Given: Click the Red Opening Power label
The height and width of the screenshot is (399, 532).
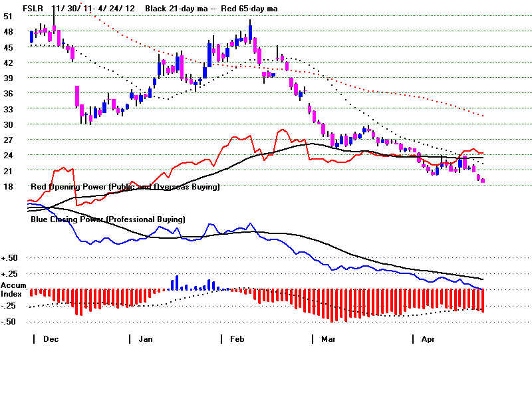Looking at the screenshot, I should tap(124, 188).
